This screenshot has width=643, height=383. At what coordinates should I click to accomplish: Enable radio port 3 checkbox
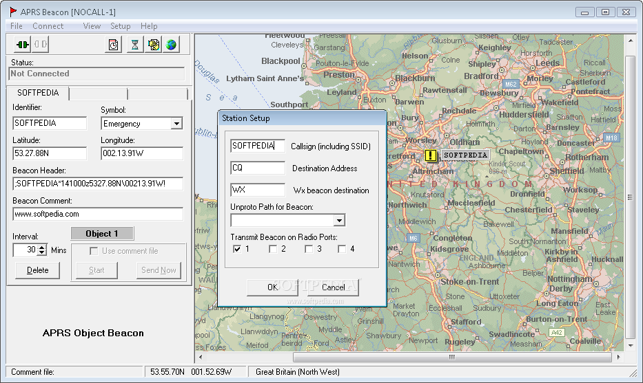(309, 249)
